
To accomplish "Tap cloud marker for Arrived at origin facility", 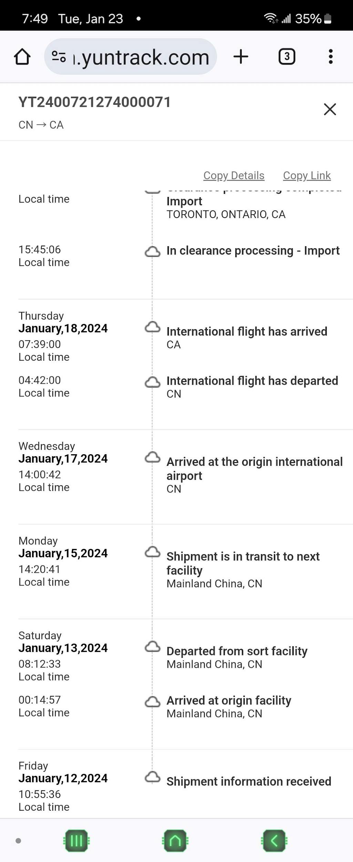I will tap(152, 702).
